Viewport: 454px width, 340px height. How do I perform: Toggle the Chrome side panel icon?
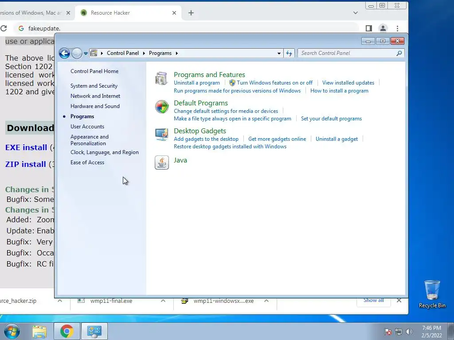[x=368, y=28]
